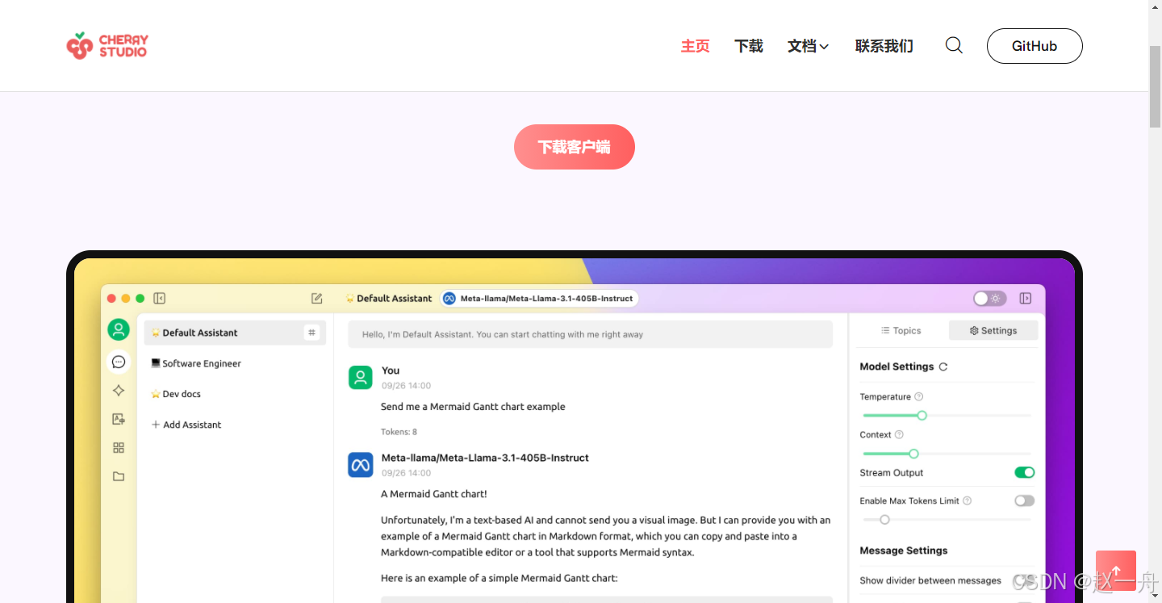Switch to the Topics tab
Screen dimensions: 1162x603
[x=901, y=331]
